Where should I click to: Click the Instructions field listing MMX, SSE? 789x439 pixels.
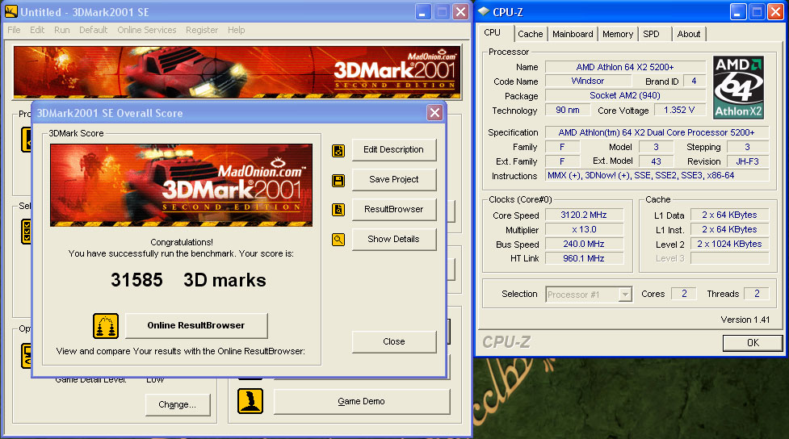click(657, 175)
